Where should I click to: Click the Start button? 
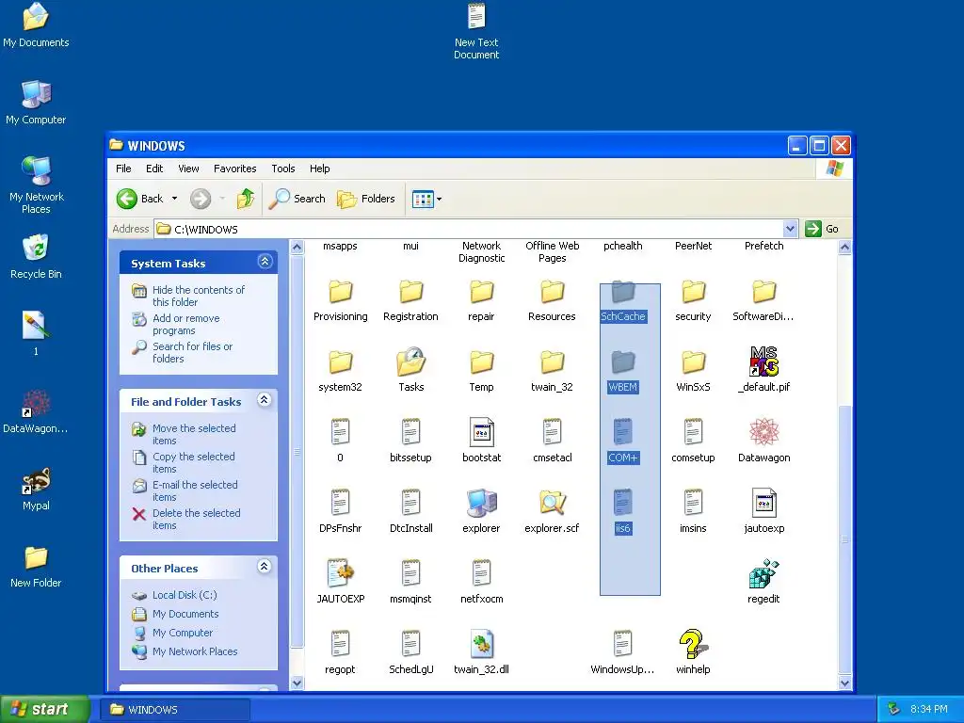click(x=44, y=709)
